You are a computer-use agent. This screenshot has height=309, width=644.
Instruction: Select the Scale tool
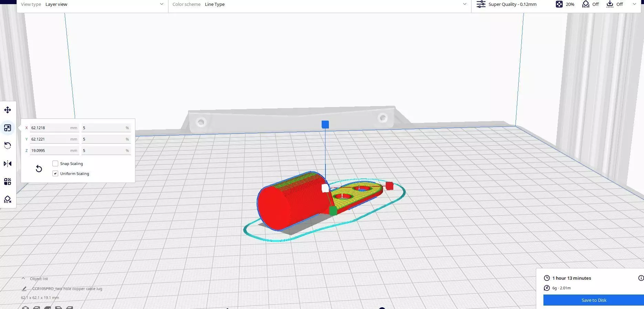point(8,128)
